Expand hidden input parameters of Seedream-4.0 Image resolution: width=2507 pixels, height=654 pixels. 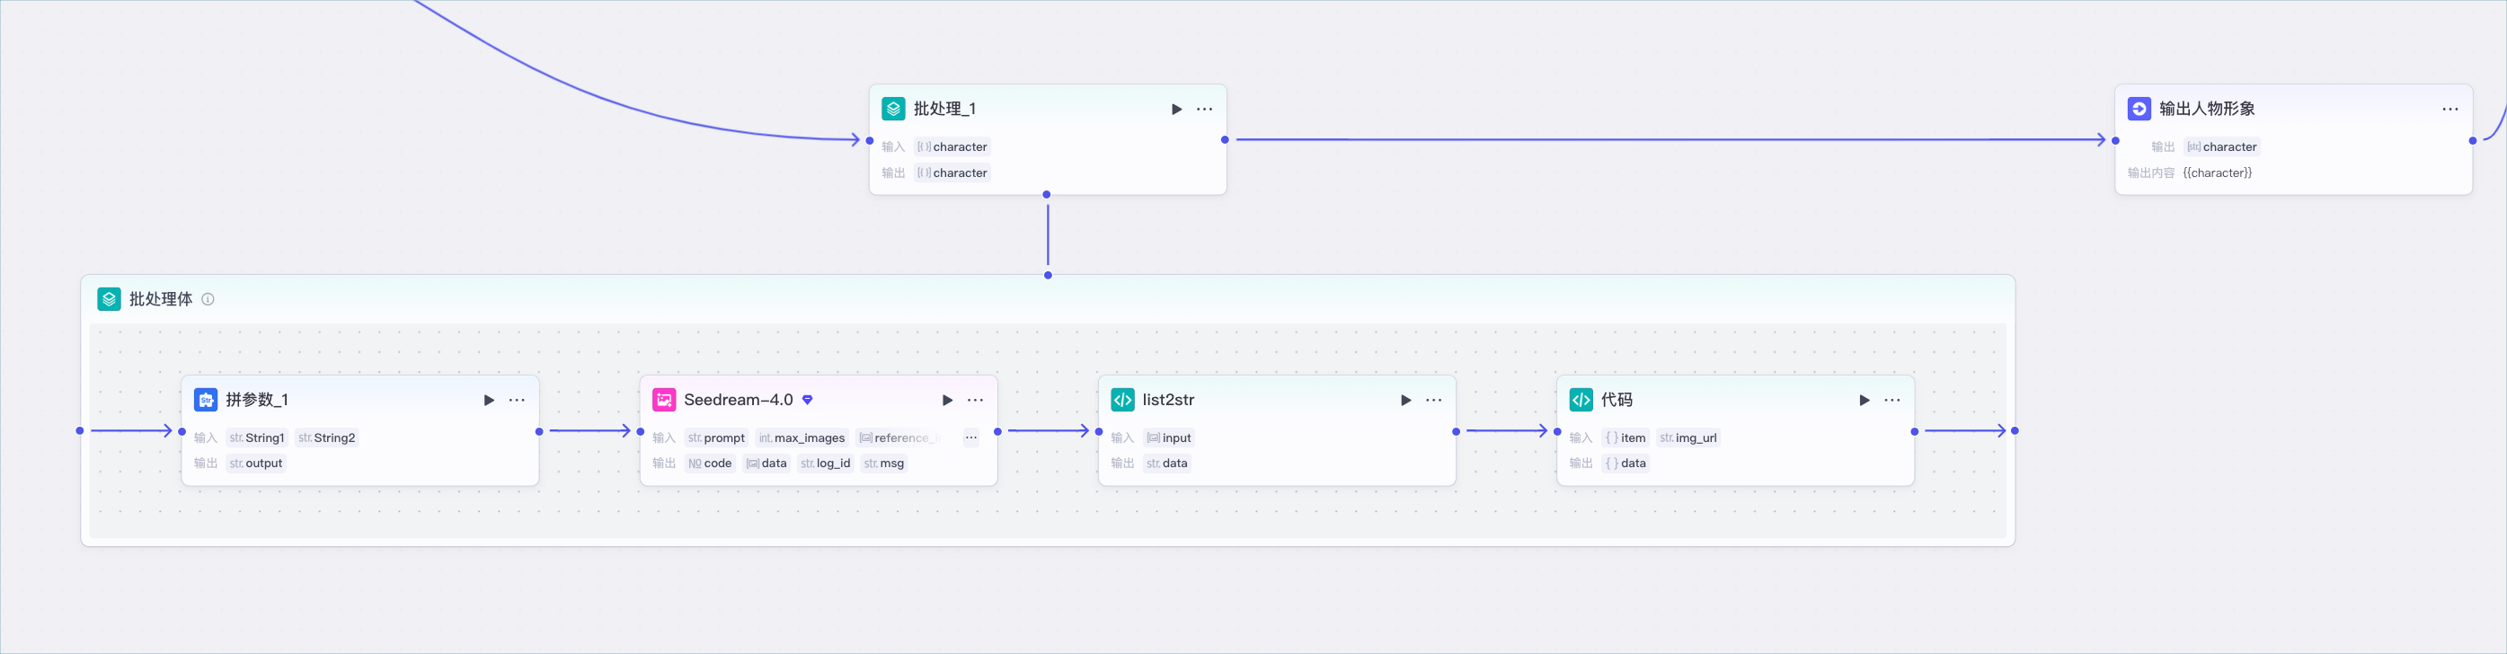[971, 438]
